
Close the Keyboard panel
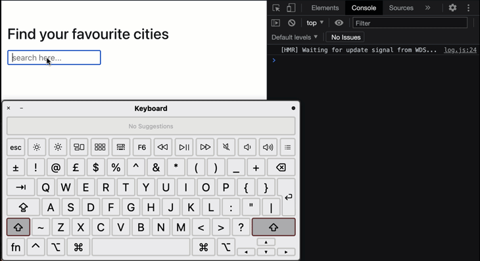coord(9,108)
